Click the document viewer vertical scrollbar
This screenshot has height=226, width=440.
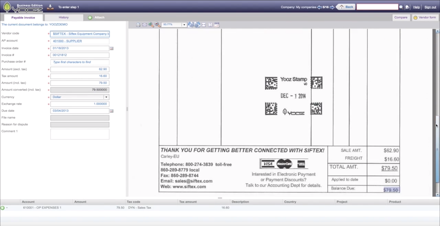438,113
